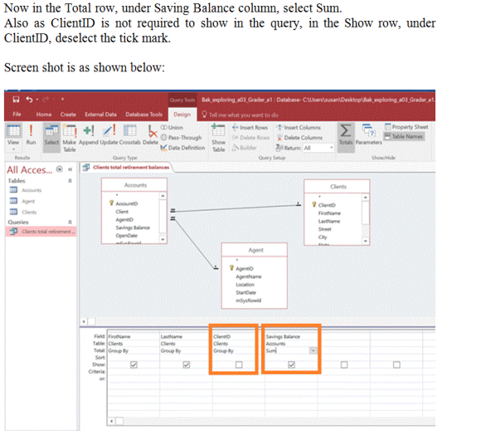Click the Save icon in the quick access toolbar
The image size is (481, 431).
coord(16,100)
